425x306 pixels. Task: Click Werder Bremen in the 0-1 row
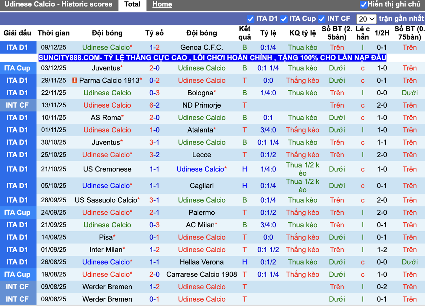point(107,299)
